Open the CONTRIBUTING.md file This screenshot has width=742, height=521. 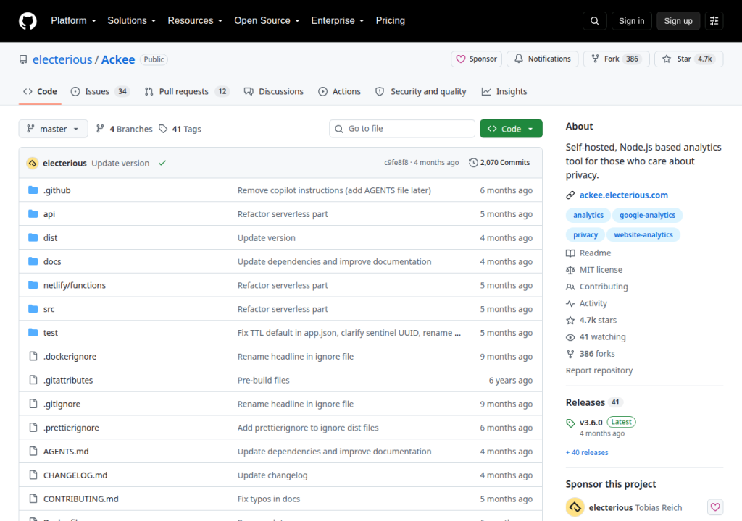tap(81, 499)
